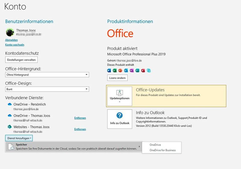Click the Produktinformationen heading
The image size is (241, 169).
pyautogui.click(x=130, y=21)
